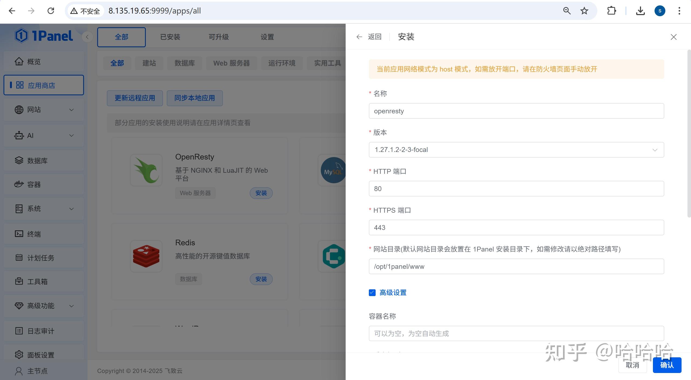The height and width of the screenshot is (380, 691).
Task: Click browser zoom magnifier in address bar
Action: (x=567, y=11)
